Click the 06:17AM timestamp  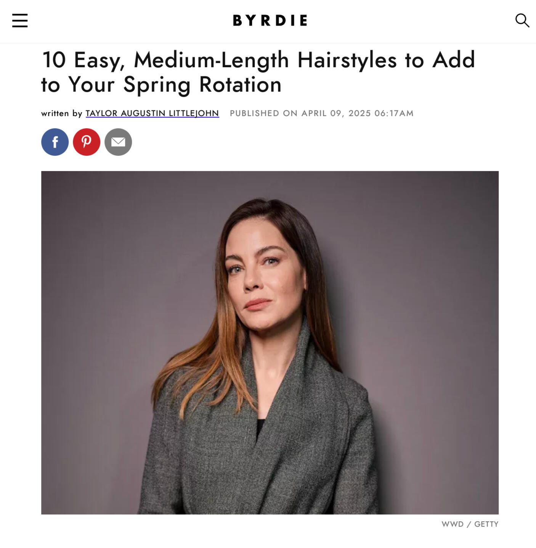tap(394, 113)
